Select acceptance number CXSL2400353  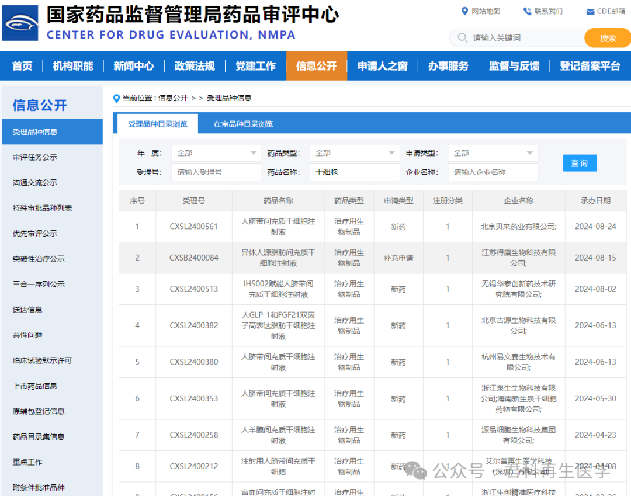coord(193,398)
